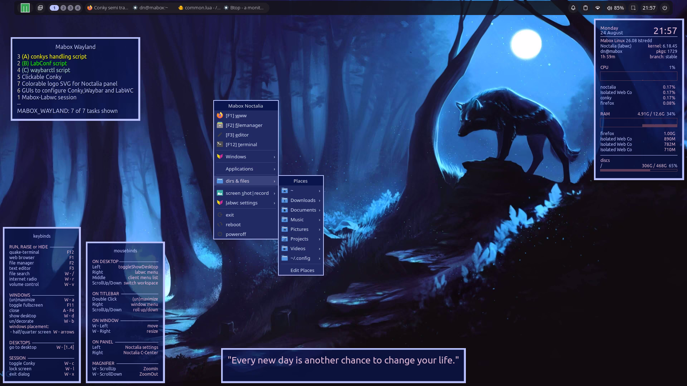This screenshot has width=687, height=386.
Task: Expand the Downloads folder arrow in Places
Action: (x=320, y=201)
